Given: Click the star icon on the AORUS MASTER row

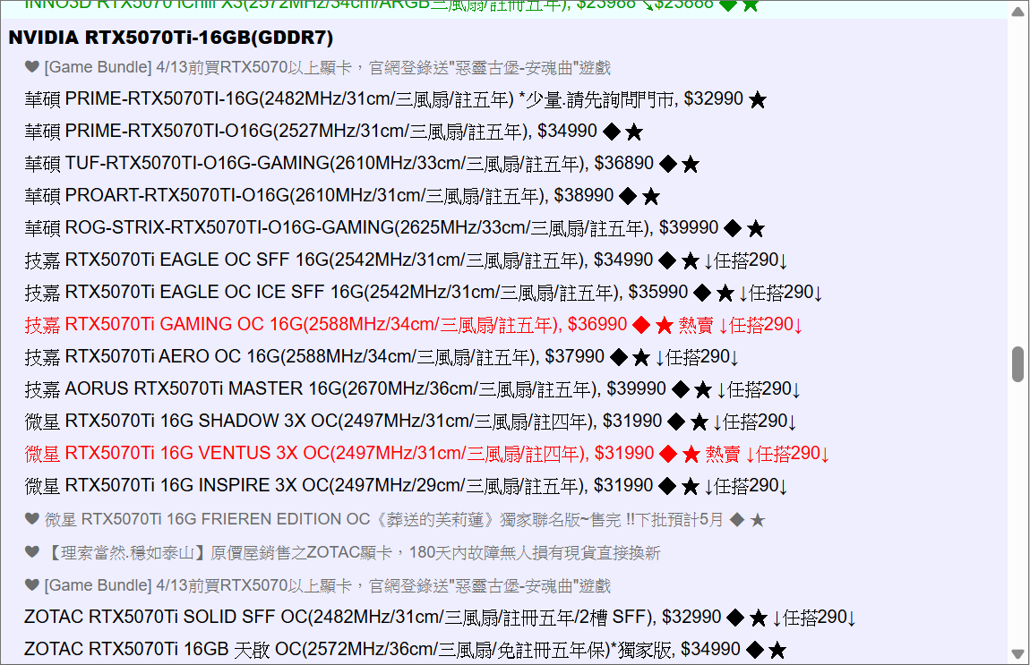Looking at the screenshot, I should coord(703,389).
